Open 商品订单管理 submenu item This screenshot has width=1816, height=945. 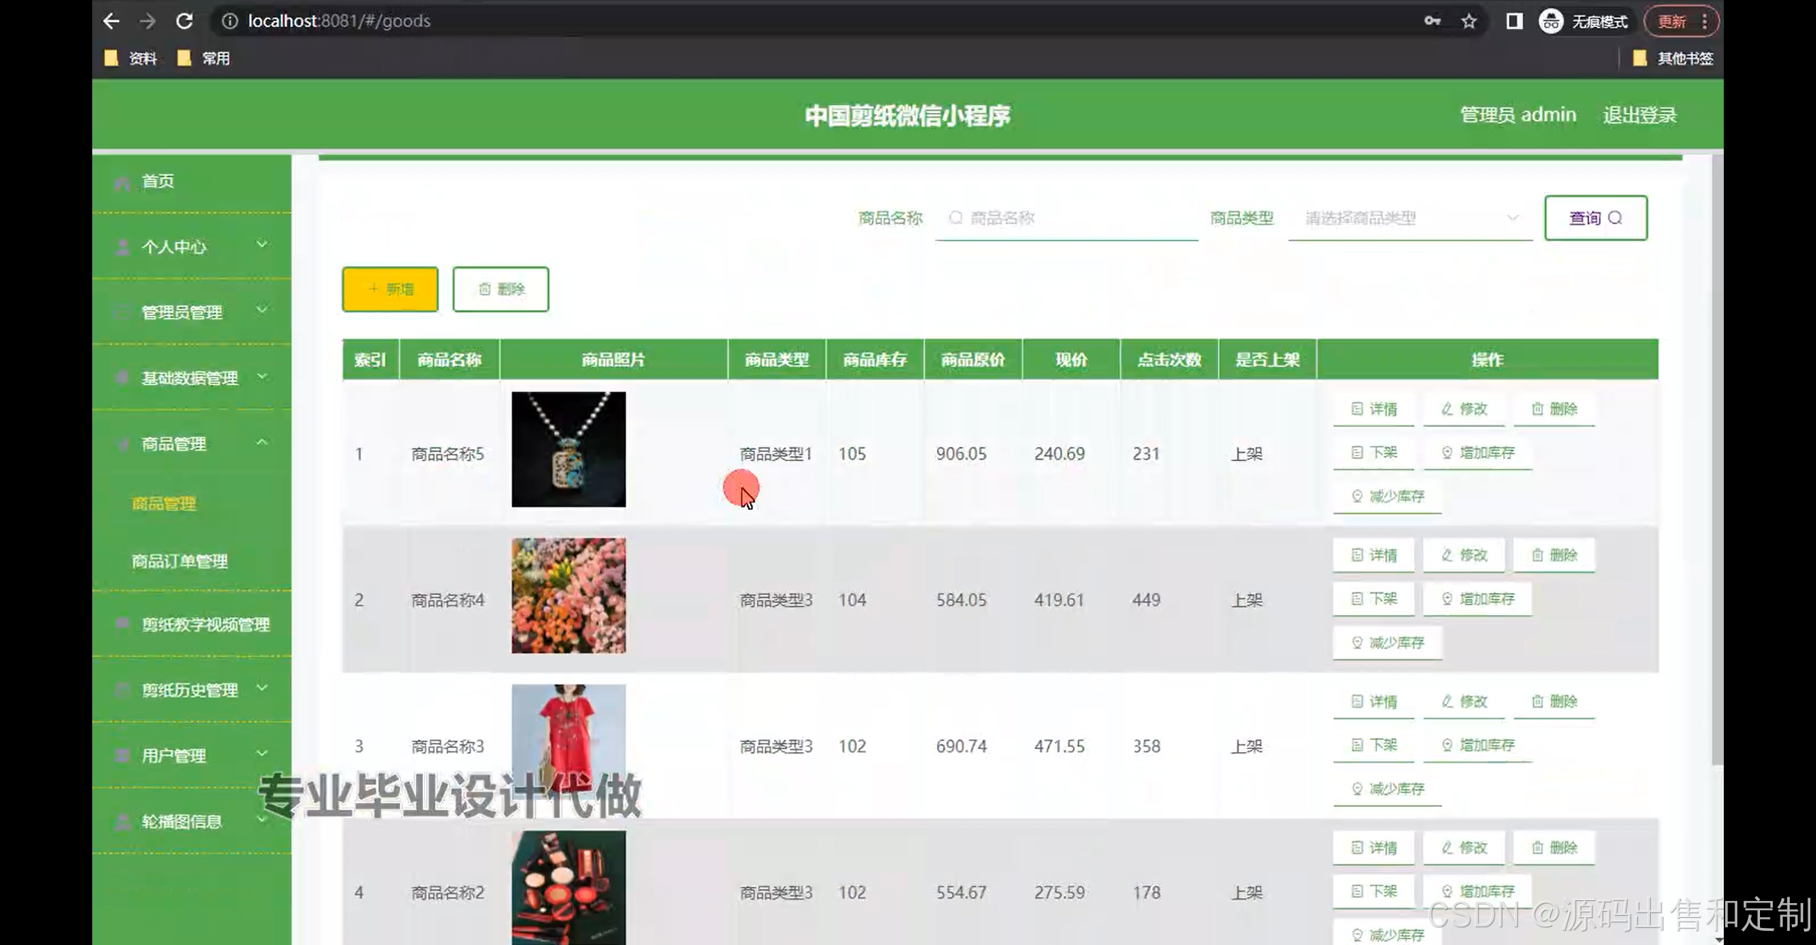point(179,562)
